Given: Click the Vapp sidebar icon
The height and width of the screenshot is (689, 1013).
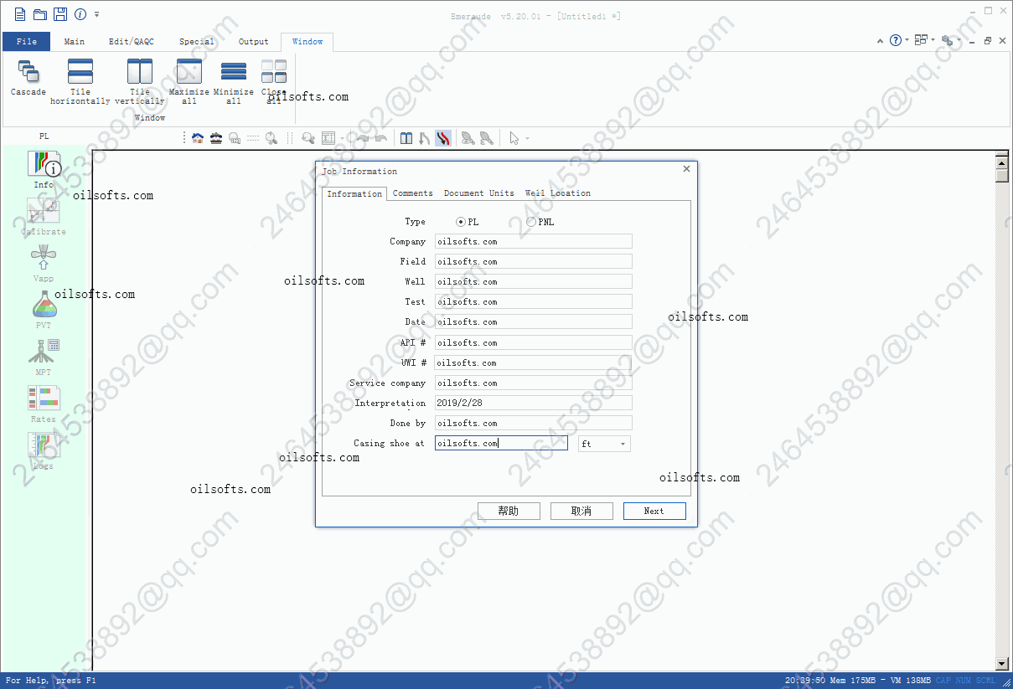Looking at the screenshot, I should click(44, 264).
